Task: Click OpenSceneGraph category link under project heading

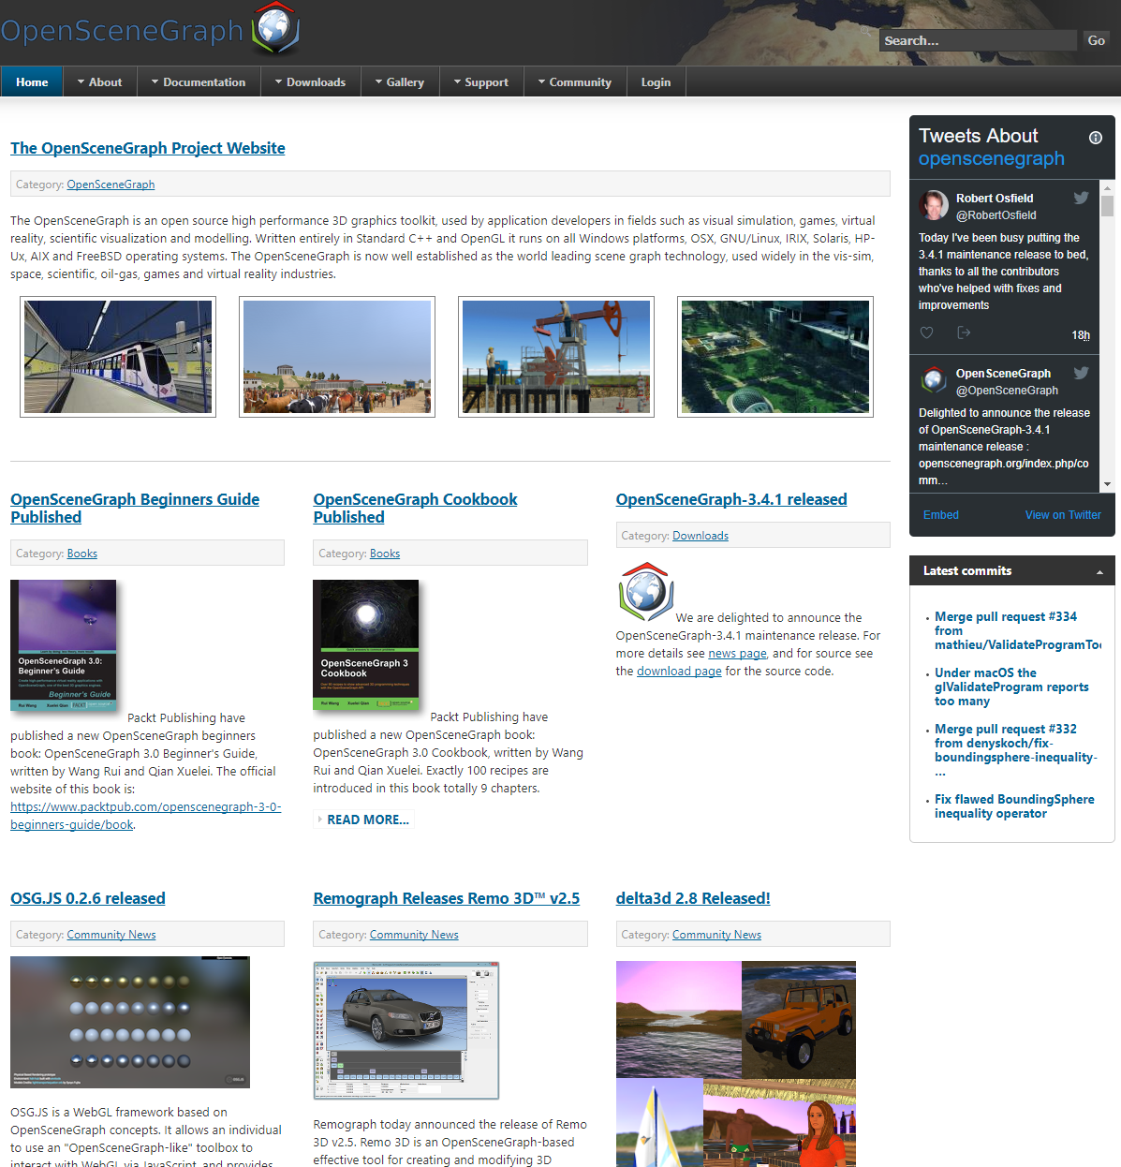Action: 111,185
